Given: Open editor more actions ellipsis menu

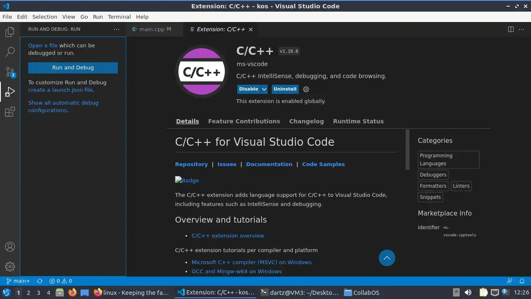Looking at the screenshot, I should point(522,29).
